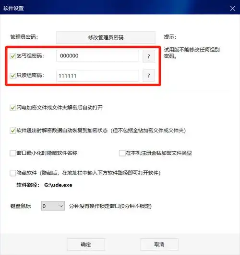Screen dimensions: 240x255
Task: Cancel changes with 取消 button
Action: click(159, 244)
